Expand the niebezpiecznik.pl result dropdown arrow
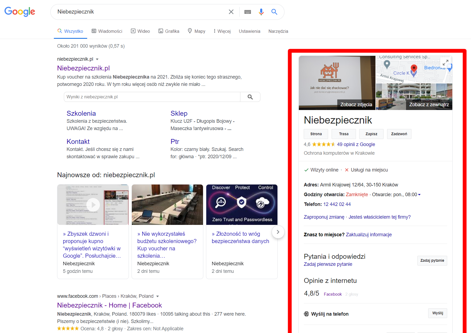The height and width of the screenshot is (333, 471). [97, 59]
